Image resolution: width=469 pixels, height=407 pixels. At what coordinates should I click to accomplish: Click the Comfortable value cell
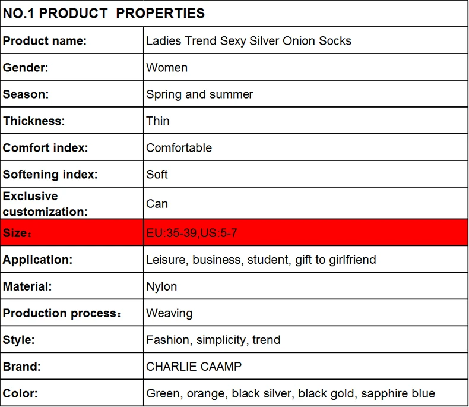point(306,147)
